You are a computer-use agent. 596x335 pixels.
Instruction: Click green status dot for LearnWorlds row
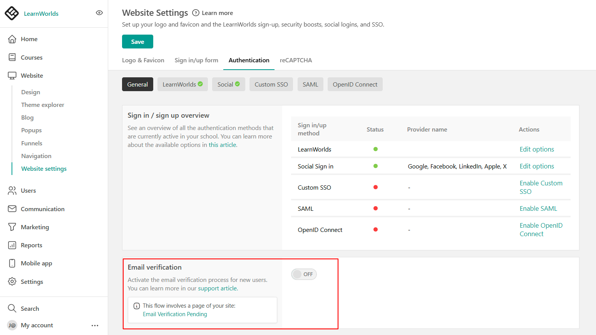pyautogui.click(x=375, y=149)
